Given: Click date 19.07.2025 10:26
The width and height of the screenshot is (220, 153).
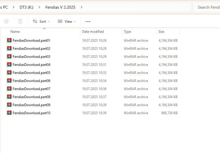Looking at the screenshot, I should (x=94, y=41).
